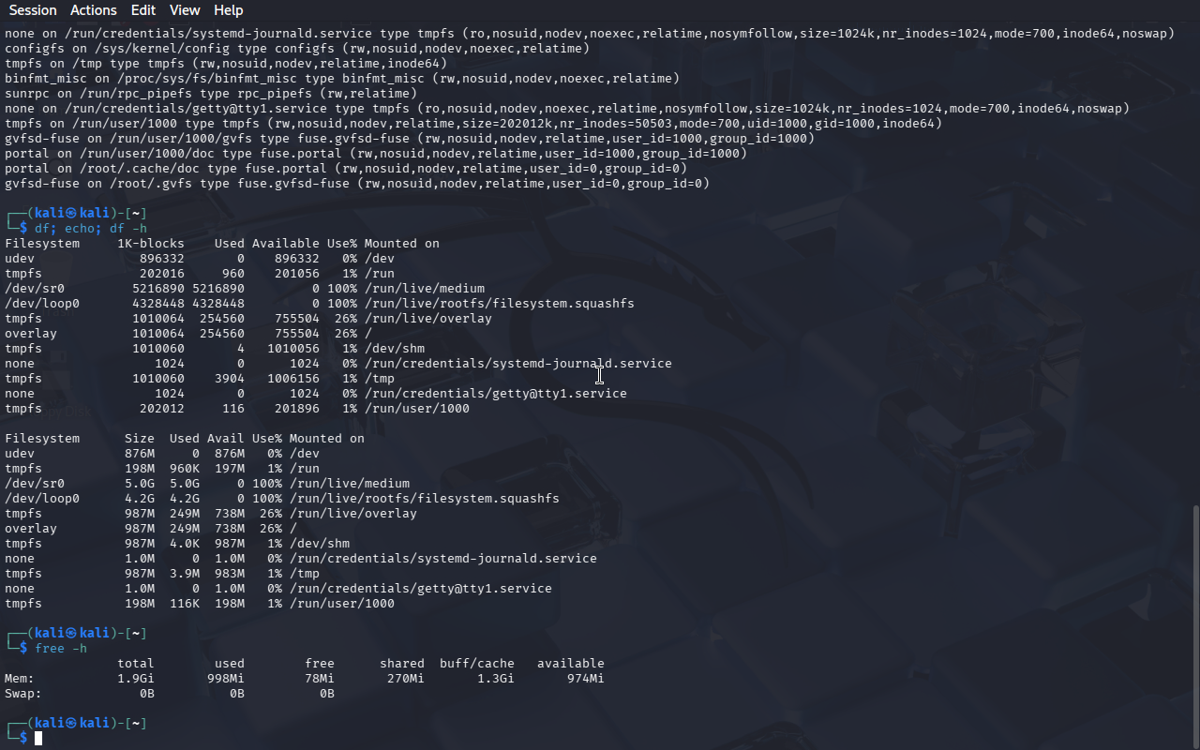Click the empty prompt cursor at the bottom
Screen dimensions: 1200x750
pyautogui.click(x=38, y=739)
